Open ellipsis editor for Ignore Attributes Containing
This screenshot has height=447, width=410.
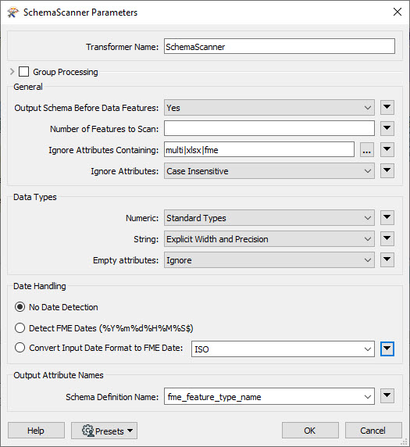click(x=367, y=150)
